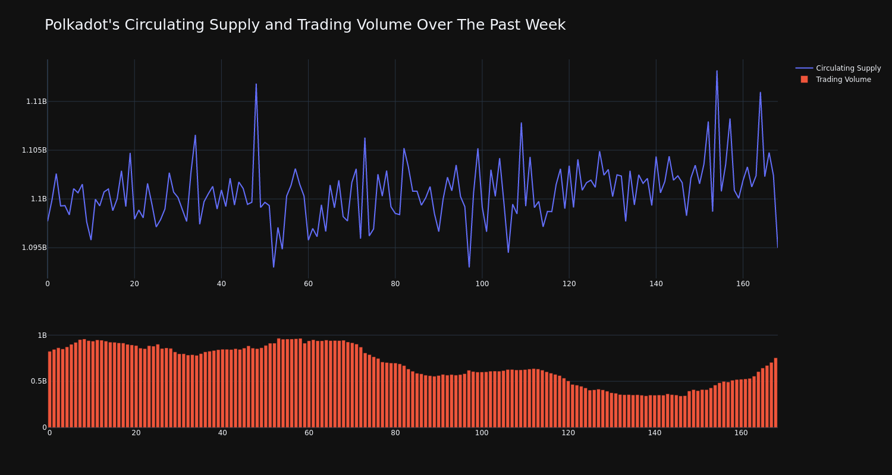Viewport: 892px width, 475px height.
Task: Click x-axis label 20 of supply chart
Action: click(x=134, y=284)
